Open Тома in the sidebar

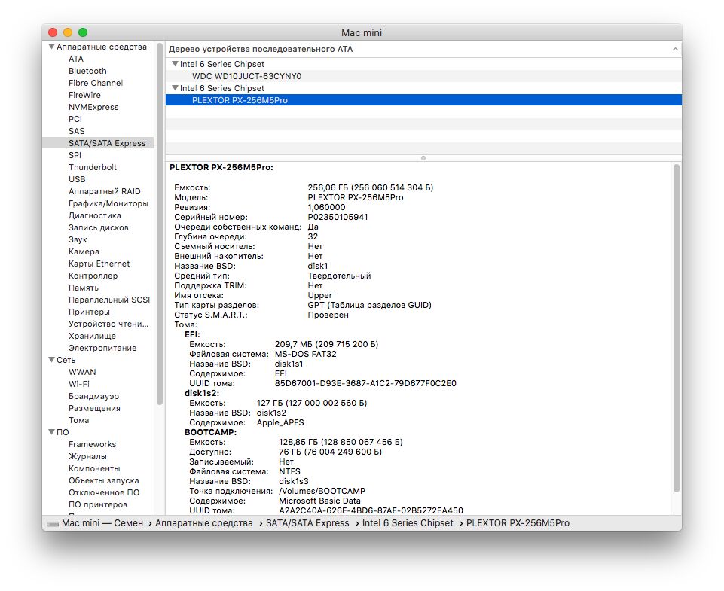78,420
